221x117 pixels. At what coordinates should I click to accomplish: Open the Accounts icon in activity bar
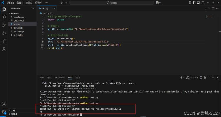coord(4,104)
